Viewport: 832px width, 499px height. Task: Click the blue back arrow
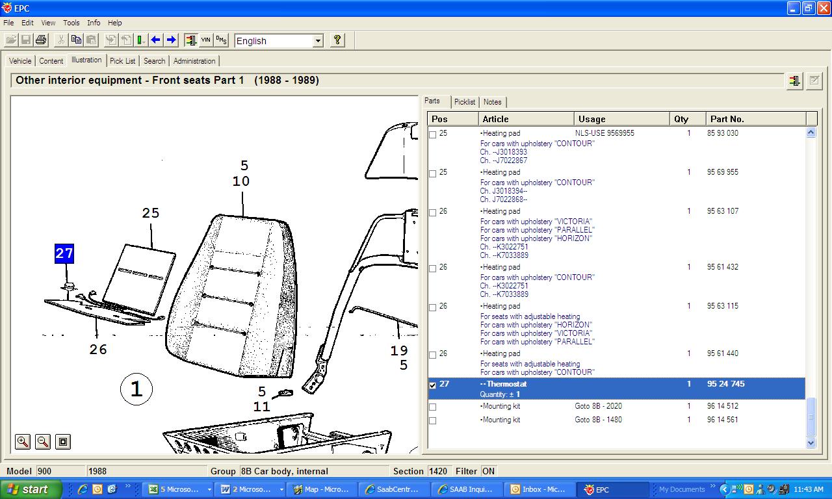point(156,40)
